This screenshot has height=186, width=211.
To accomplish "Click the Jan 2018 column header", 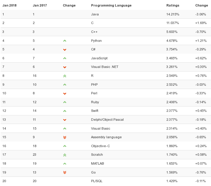I will [9, 5].
